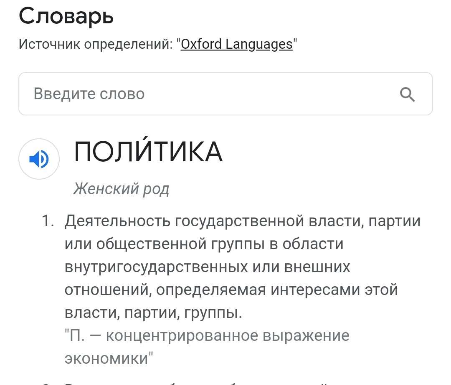Click the word "государственной" in the definition

coord(238,221)
